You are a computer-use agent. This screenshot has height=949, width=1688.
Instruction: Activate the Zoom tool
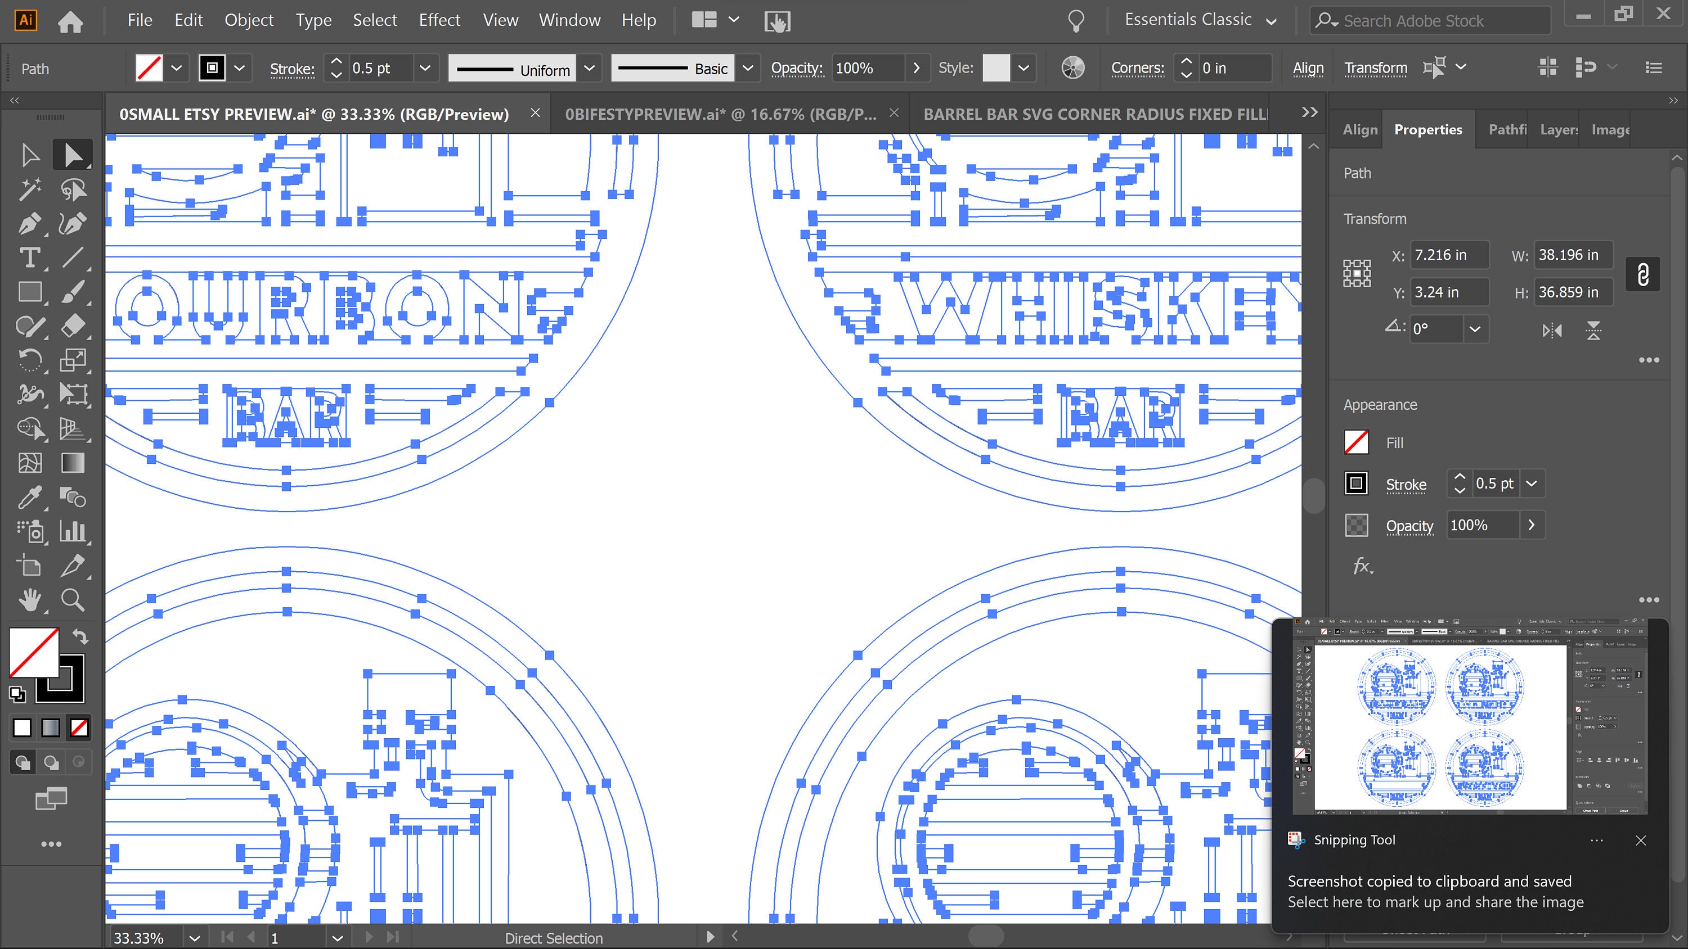pyautogui.click(x=73, y=600)
